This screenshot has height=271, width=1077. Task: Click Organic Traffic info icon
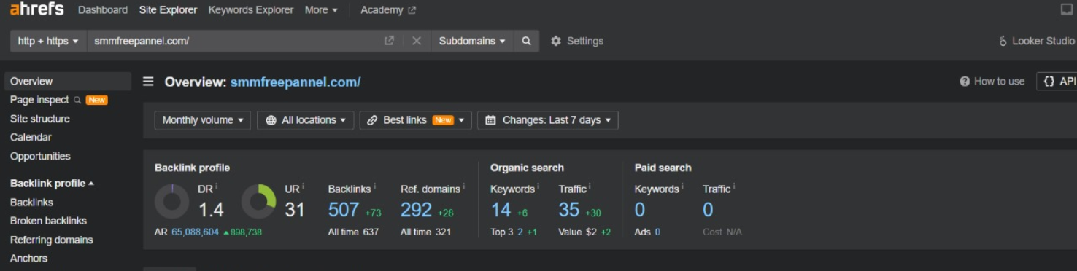590,187
